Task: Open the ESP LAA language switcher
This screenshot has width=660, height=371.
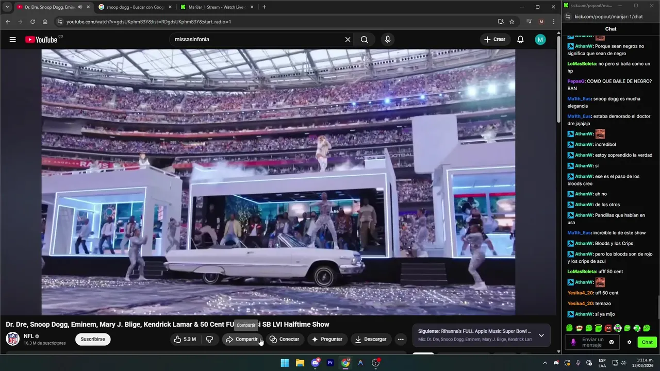Action: coord(602,363)
